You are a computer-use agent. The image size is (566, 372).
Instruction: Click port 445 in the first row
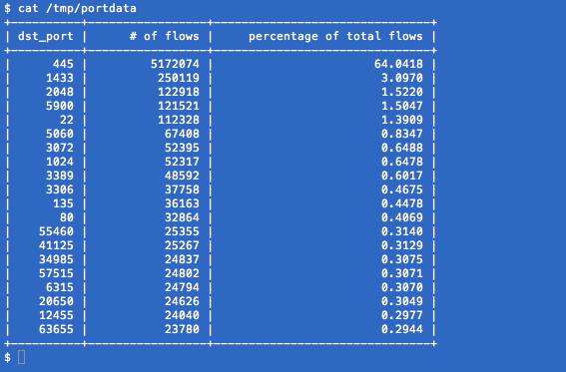click(63, 64)
